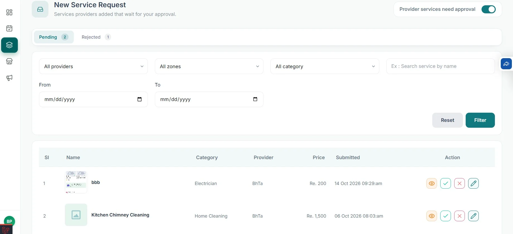Click the blue share arrow icon
This screenshot has height=234, width=513.
pyautogui.click(x=506, y=64)
